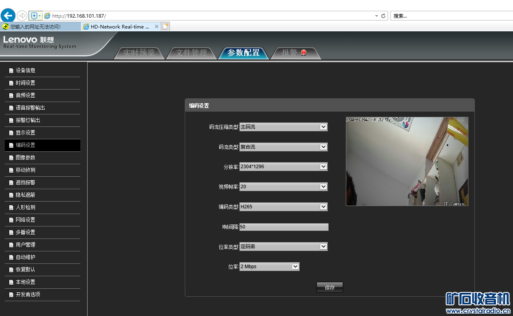Open 报警灯输出 in the sidebar
Screen dimensions: 513x316
43,120
